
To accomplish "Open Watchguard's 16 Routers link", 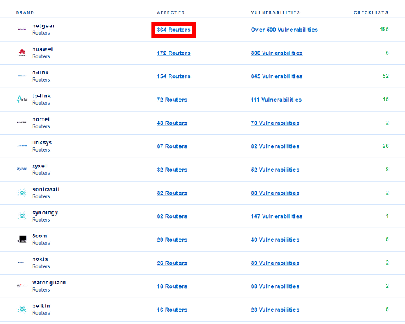I will (172, 286).
